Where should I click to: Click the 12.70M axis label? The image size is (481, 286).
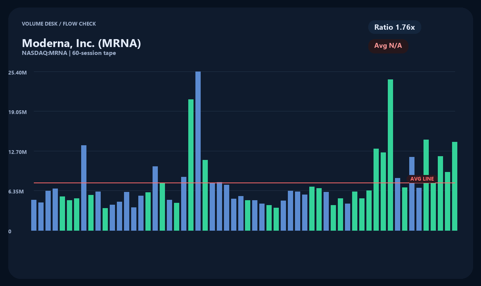pos(17,152)
